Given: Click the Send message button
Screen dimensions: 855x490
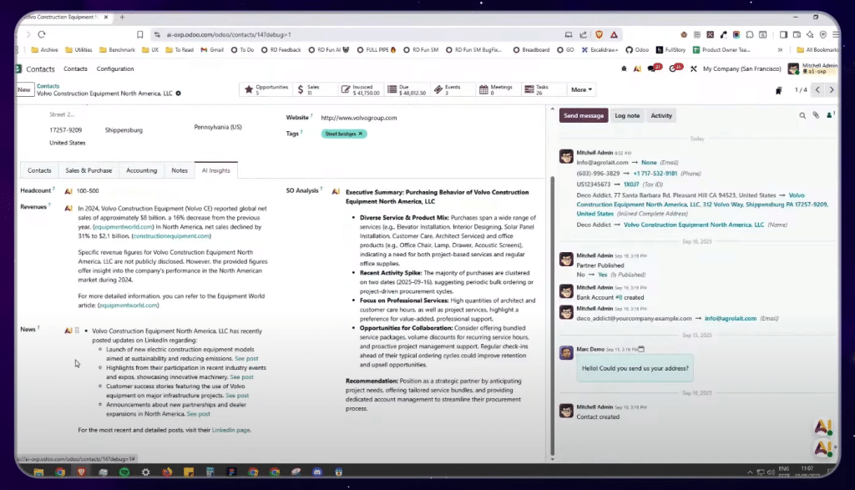Looking at the screenshot, I should (x=583, y=116).
